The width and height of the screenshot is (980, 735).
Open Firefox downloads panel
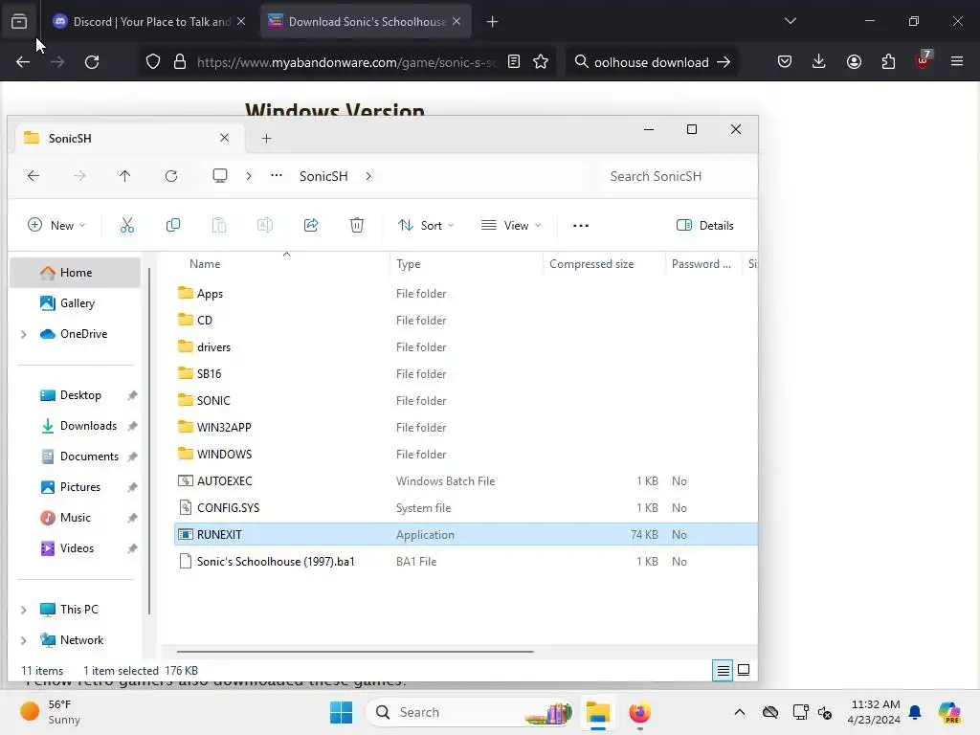[x=819, y=61]
